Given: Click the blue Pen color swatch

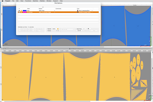Looking at the screenshot, I should (24, 11).
